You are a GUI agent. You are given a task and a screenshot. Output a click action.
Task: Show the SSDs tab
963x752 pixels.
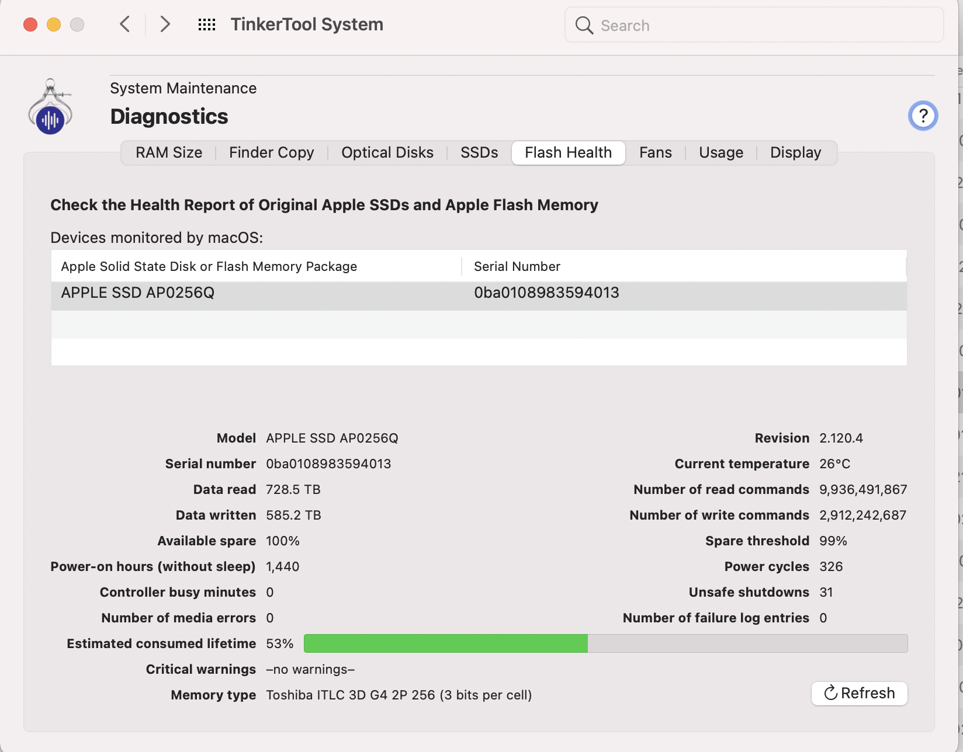click(479, 153)
